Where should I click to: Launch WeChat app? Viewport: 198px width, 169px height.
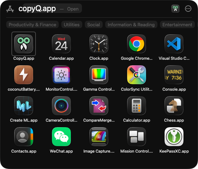61,137
